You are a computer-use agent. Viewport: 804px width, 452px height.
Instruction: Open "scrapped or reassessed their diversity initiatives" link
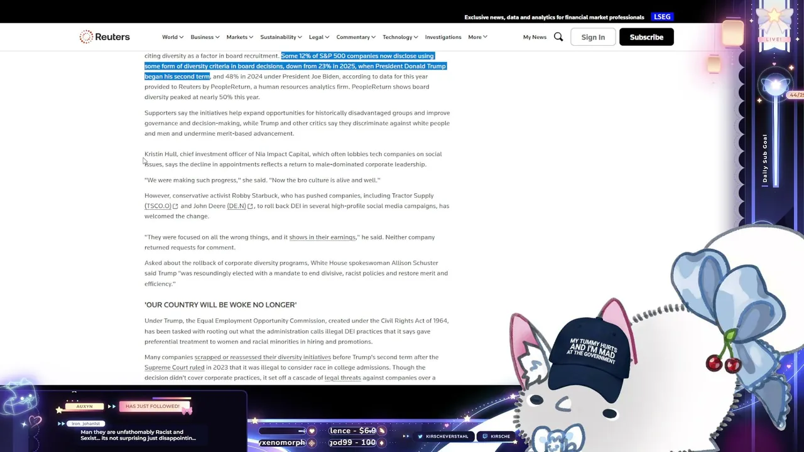click(x=263, y=357)
